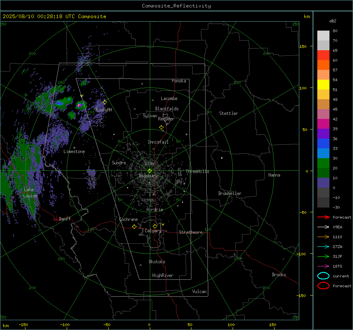Click the 80 dBZ white color swatch
Viewport: 353px width, 330px height.
pos(323,35)
